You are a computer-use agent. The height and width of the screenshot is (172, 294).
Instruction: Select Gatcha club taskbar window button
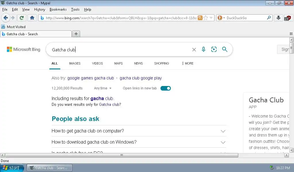(x=49, y=168)
